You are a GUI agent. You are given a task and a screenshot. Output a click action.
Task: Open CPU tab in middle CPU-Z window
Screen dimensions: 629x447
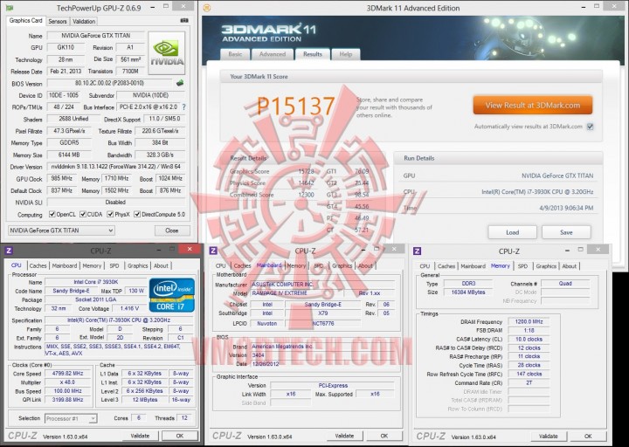tap(221, 265)
